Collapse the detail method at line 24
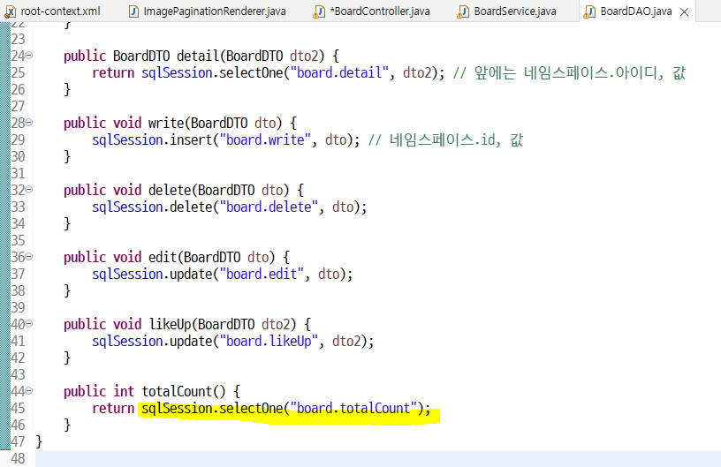Screen dimensions: 721x467 [x=29, y=56]
